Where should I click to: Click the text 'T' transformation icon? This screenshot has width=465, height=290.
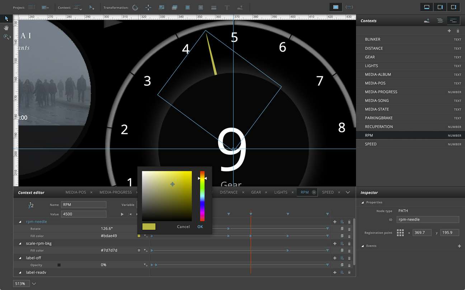(227, 8)
